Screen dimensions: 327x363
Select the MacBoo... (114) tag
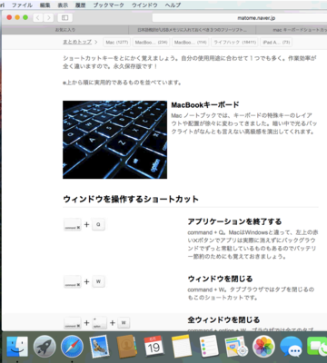(190, 43)
